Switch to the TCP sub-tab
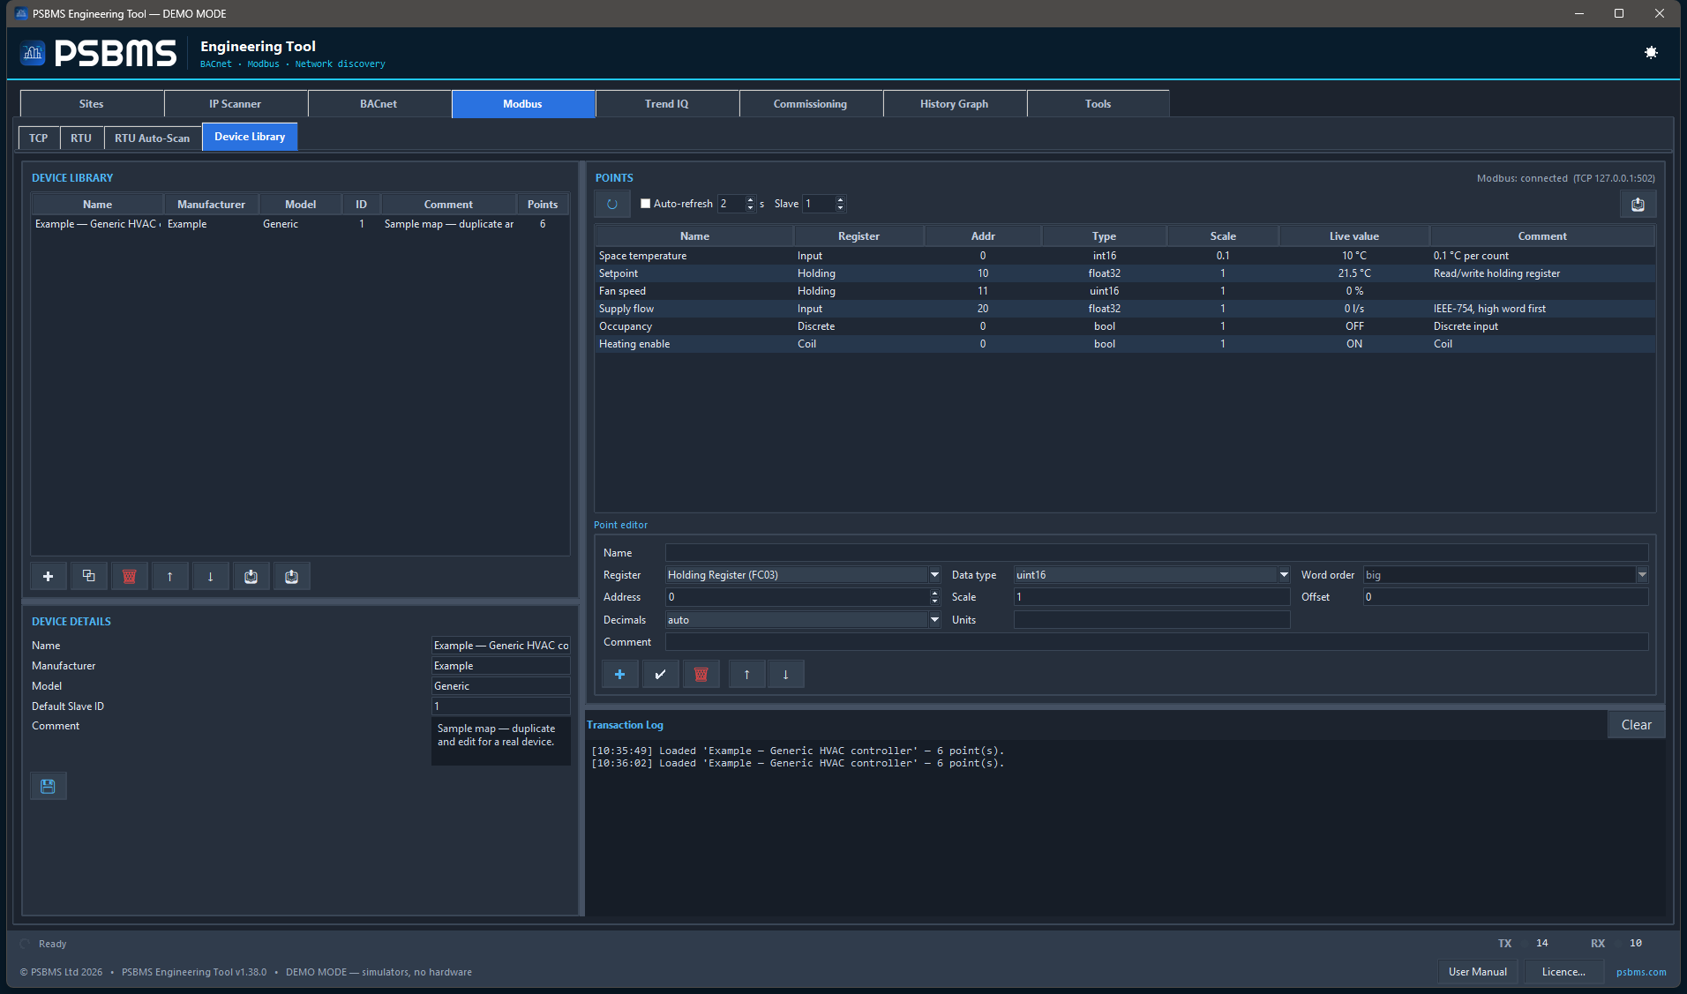The width and height of the screenshot is (1687, 994). click(39, 138)
